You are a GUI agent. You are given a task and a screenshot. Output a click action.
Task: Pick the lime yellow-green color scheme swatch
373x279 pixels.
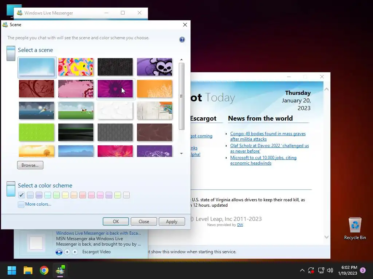pyautogui.click(x=118, y=195)
